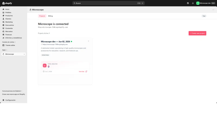Screen dimensions: 217x122
Task: Click Microscope-dev — Jun 02, 2026 project title
Action: 56,41
